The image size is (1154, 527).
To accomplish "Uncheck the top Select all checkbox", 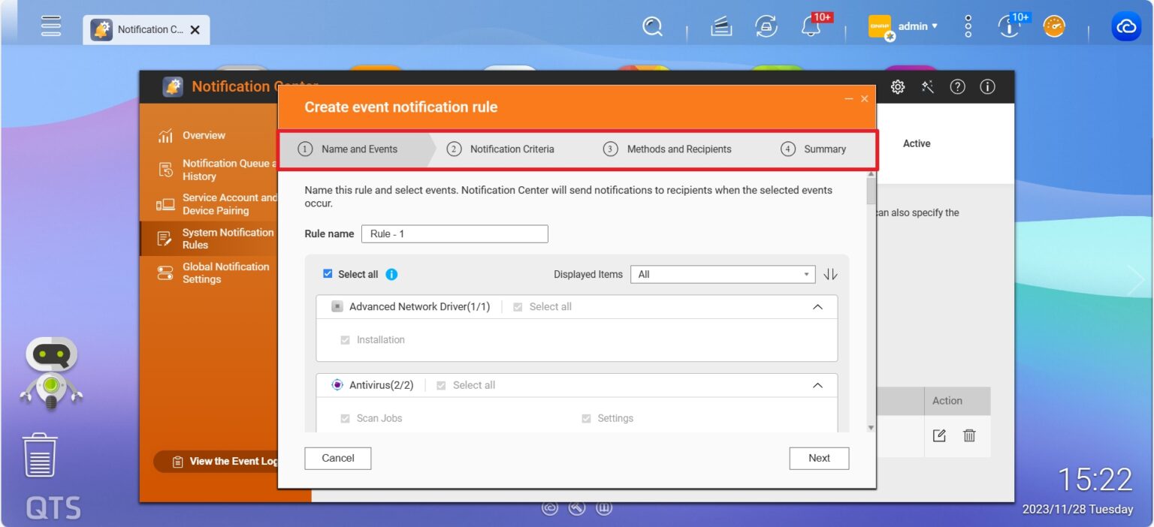I will click(328, 274).
